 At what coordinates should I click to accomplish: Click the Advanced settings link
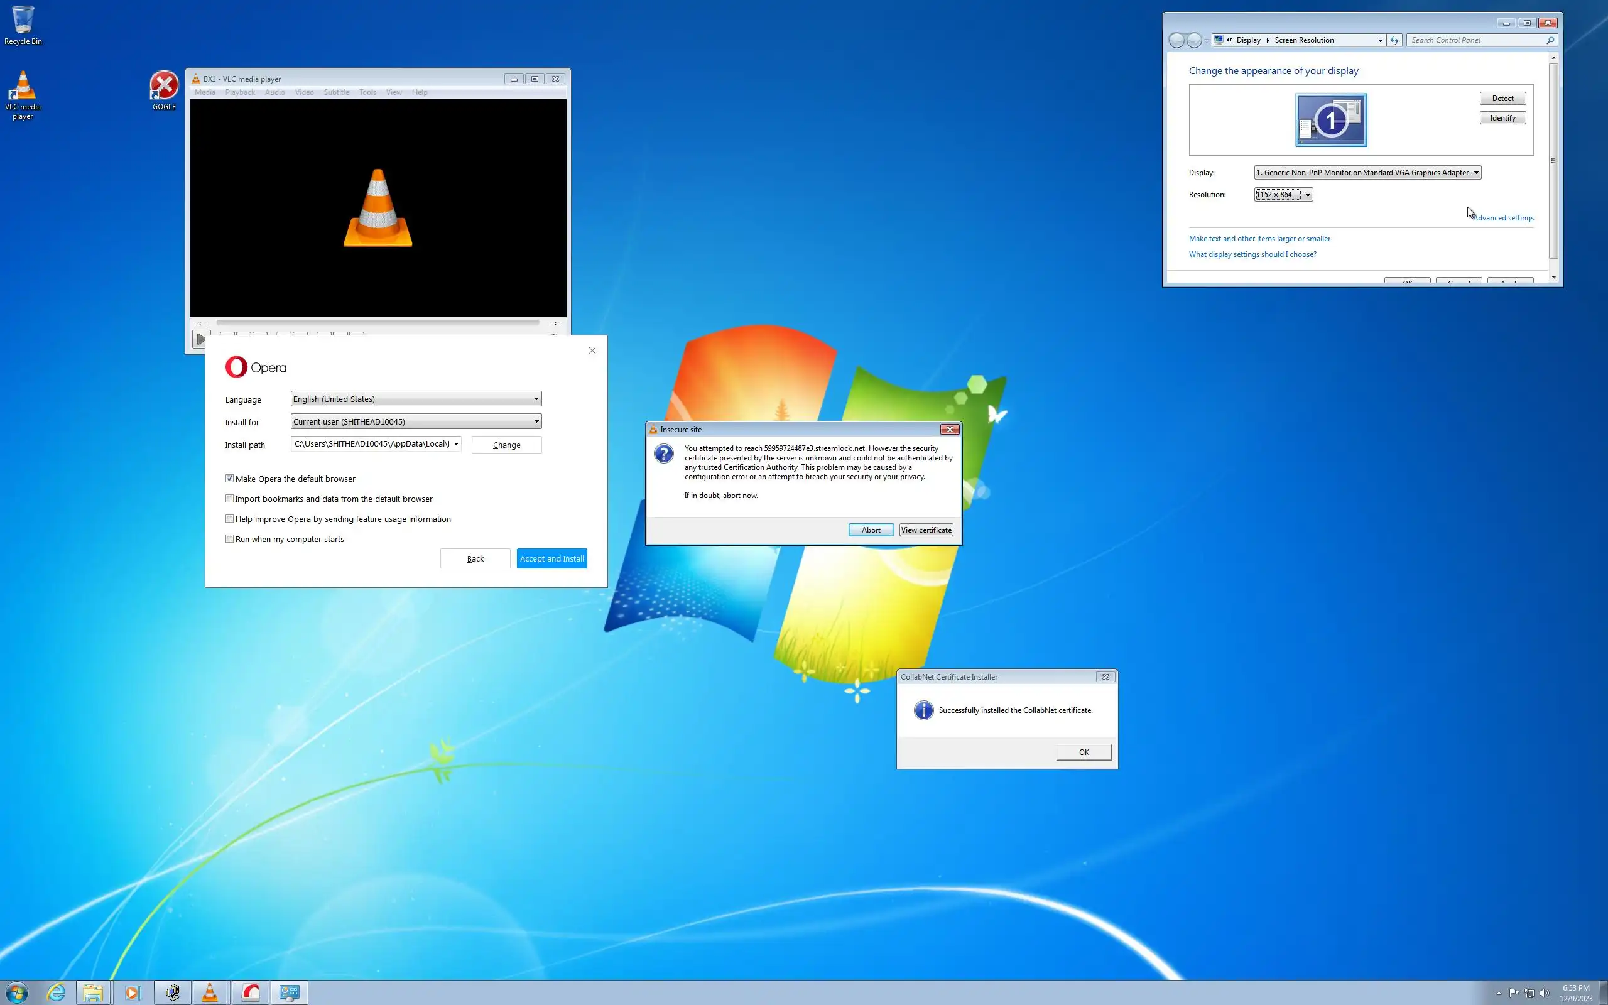pyautogui.click(x=1502, y=218)
